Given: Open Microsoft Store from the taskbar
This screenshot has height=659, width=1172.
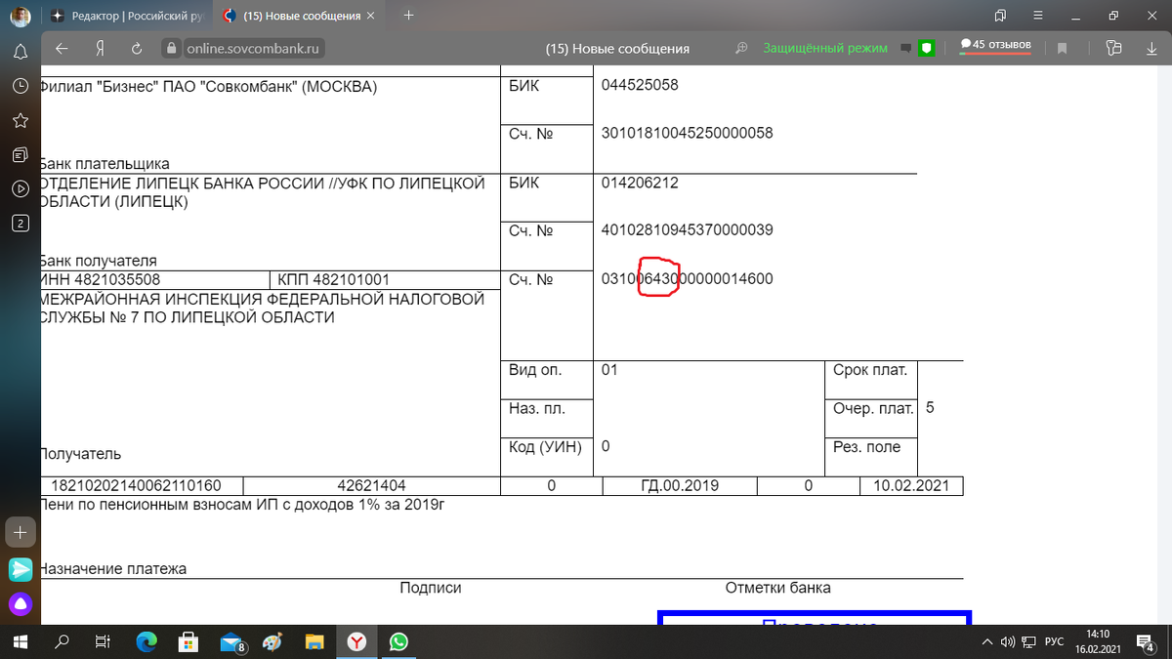Looking at the screenshot, I should [188, 641].
